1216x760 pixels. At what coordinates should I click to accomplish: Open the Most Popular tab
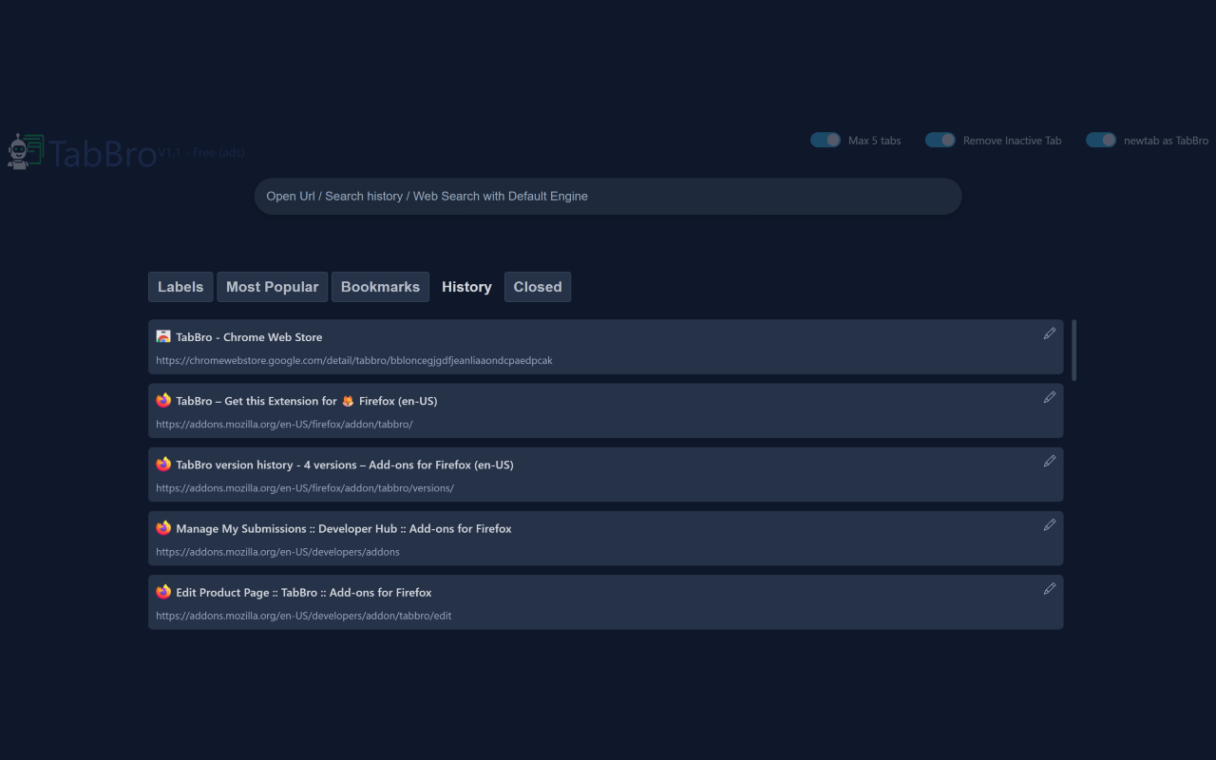point(273,287)
